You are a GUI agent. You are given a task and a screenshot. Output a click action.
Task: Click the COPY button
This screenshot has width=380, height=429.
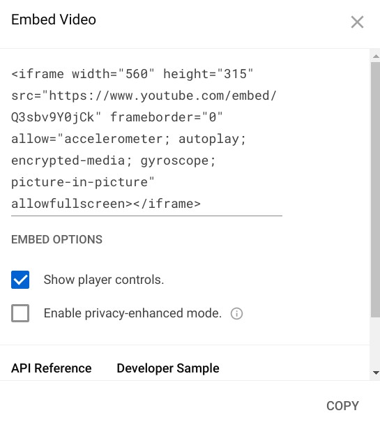(342, 406)
